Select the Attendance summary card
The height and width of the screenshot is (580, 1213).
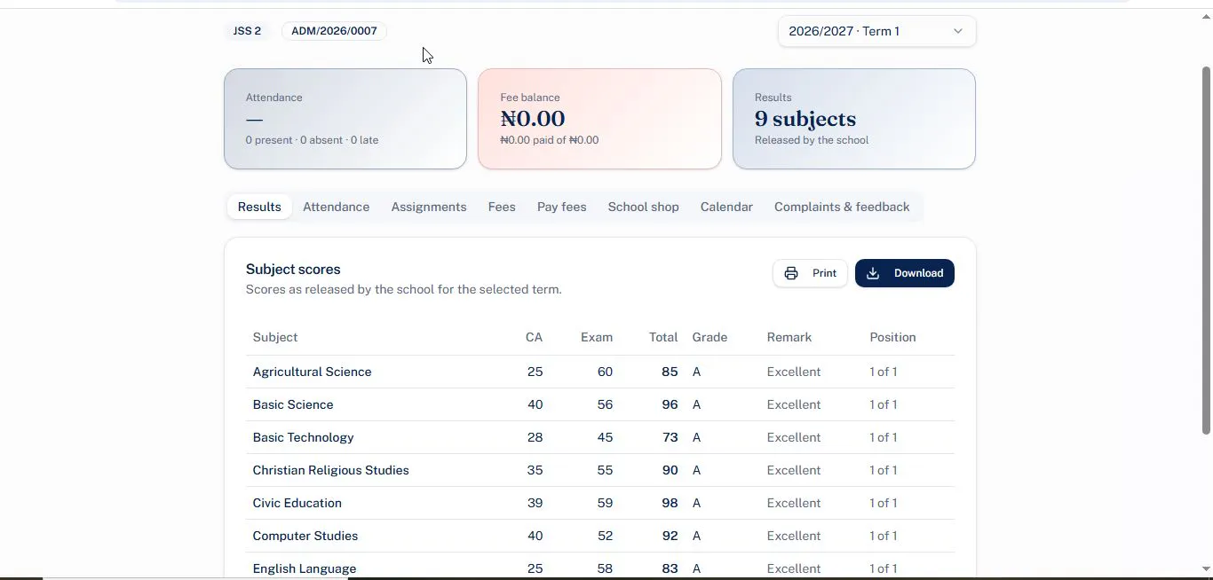click(x=345, y=119)
